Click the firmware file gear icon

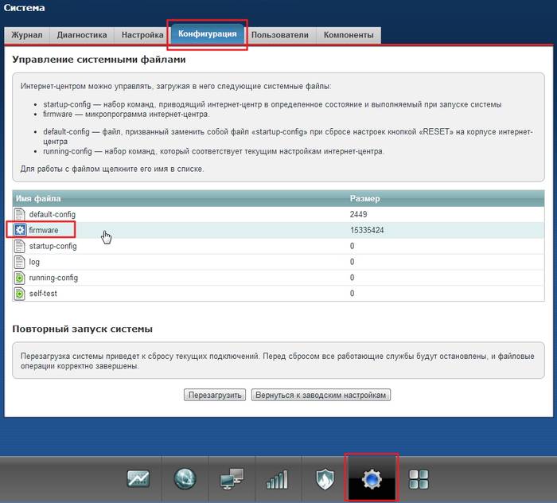click(21, 230)
